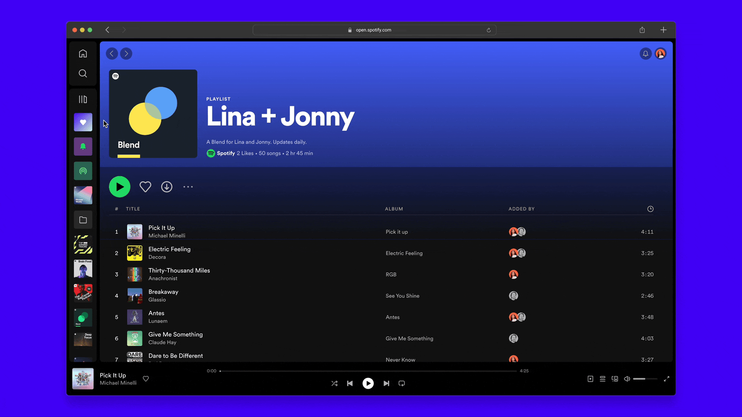The height and width of the screenshot is (417, 742).
Task: Open the green podcast episodes tile in sidebar
Action: point(83,171)
